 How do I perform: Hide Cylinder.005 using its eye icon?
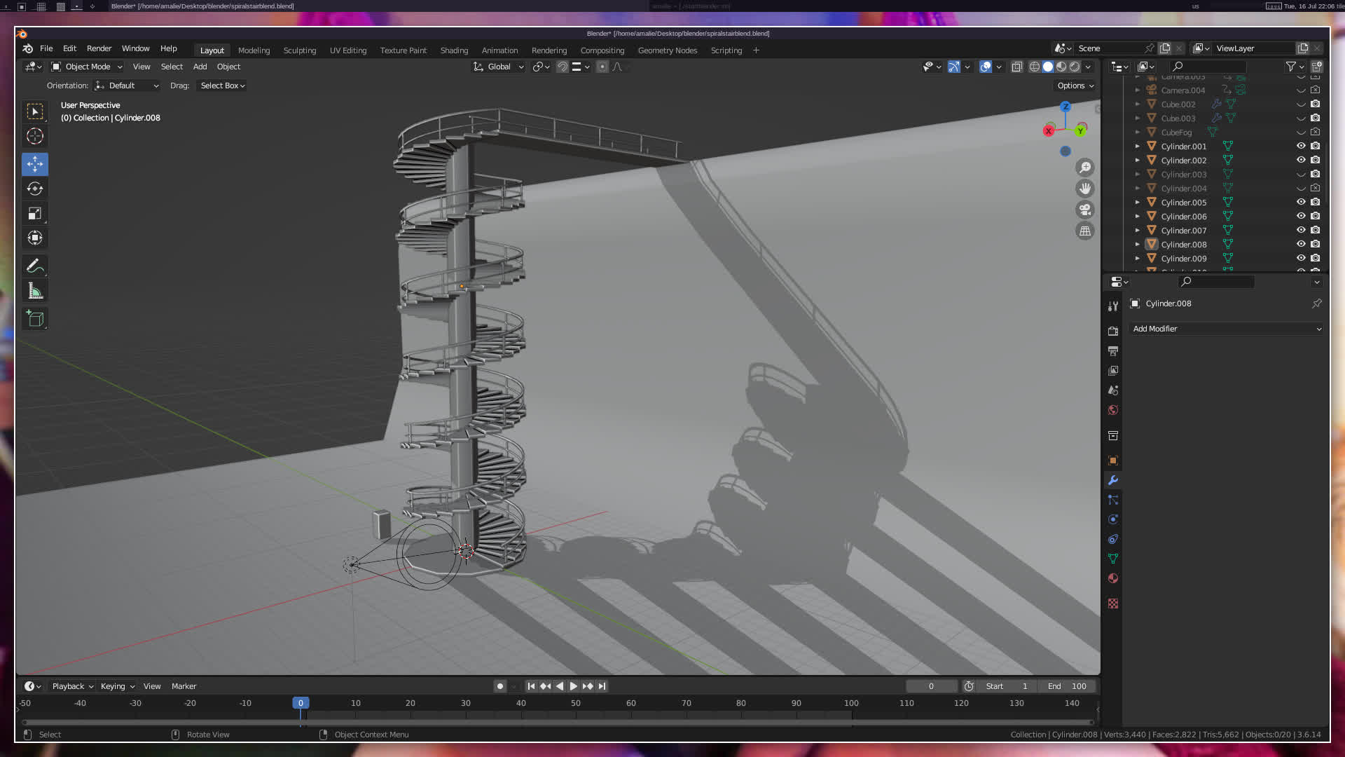tap(1301, 202)
